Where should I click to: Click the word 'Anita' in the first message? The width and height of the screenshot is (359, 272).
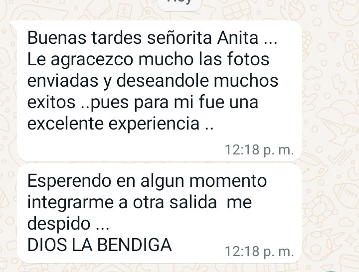(x=238, y=37)
